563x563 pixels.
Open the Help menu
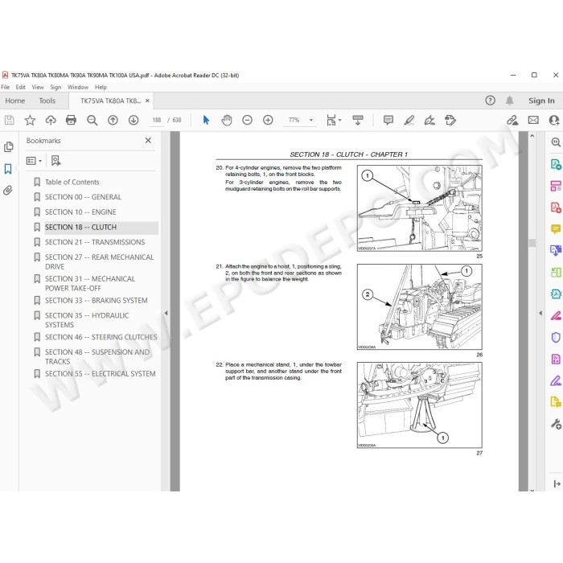[101, 87]
